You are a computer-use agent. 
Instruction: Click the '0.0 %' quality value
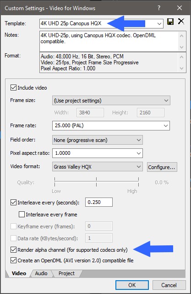(x=162, y=182)
